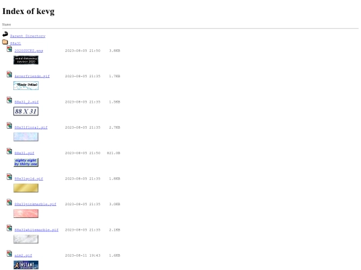361x270 pixels.
Task: Click the 2.7KB size of 88x31floral.gif
Action: (115, 127)
